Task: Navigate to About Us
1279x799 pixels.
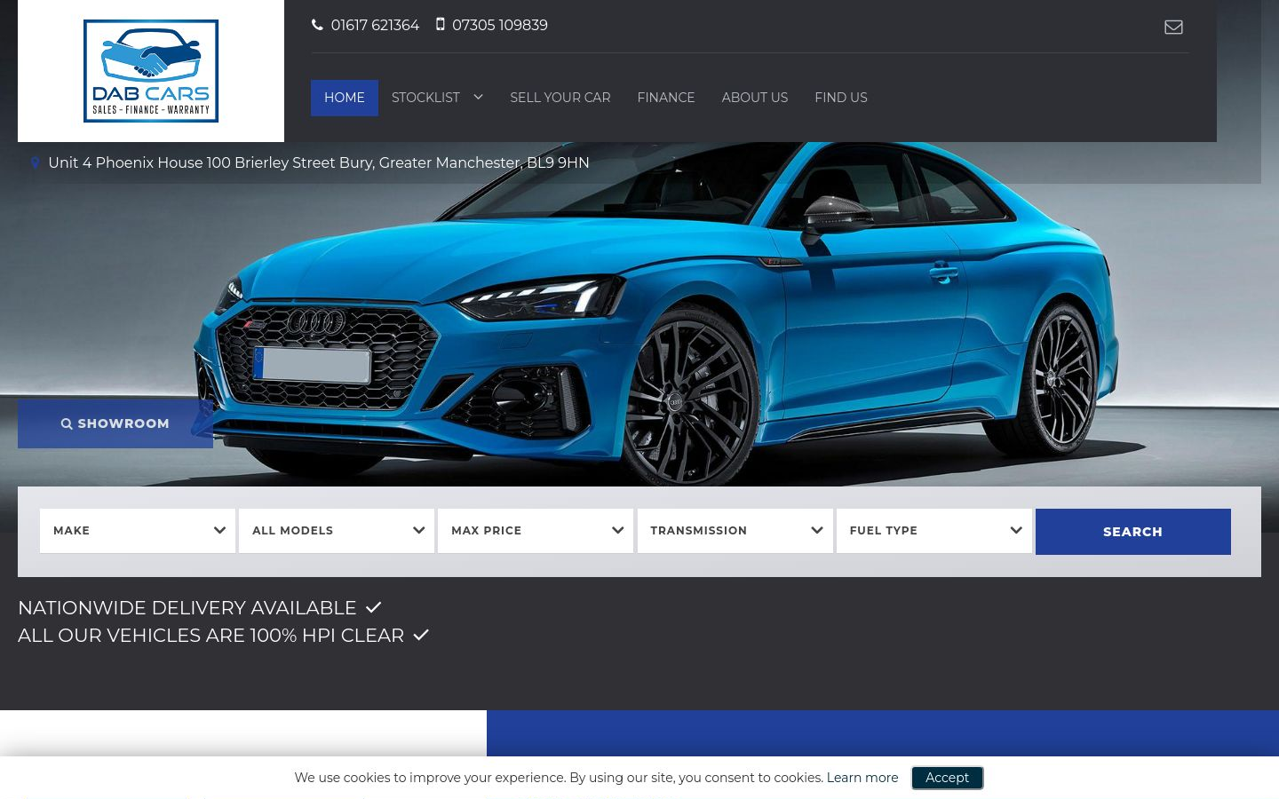Action: 755,98
